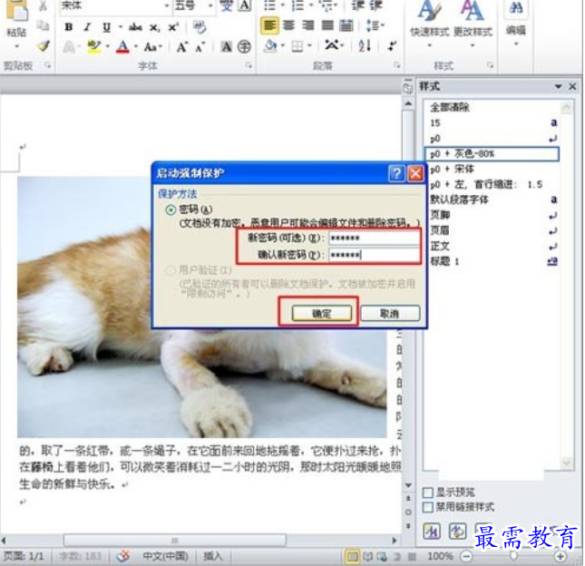Grow font size
The width and height of the screenshot is (585, 566).
click(181, 47)
